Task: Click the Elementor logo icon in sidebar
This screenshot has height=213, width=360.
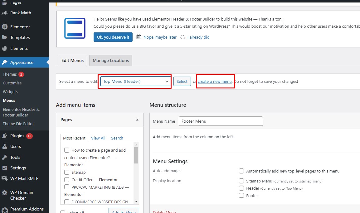Action: pyautogui.click(x=5, y=27)
